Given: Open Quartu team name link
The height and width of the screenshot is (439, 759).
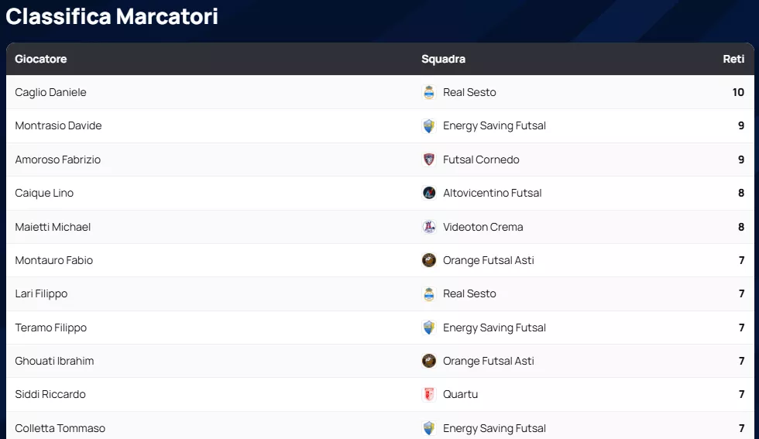Looking at the screenshot, I should tap(460, 394).
